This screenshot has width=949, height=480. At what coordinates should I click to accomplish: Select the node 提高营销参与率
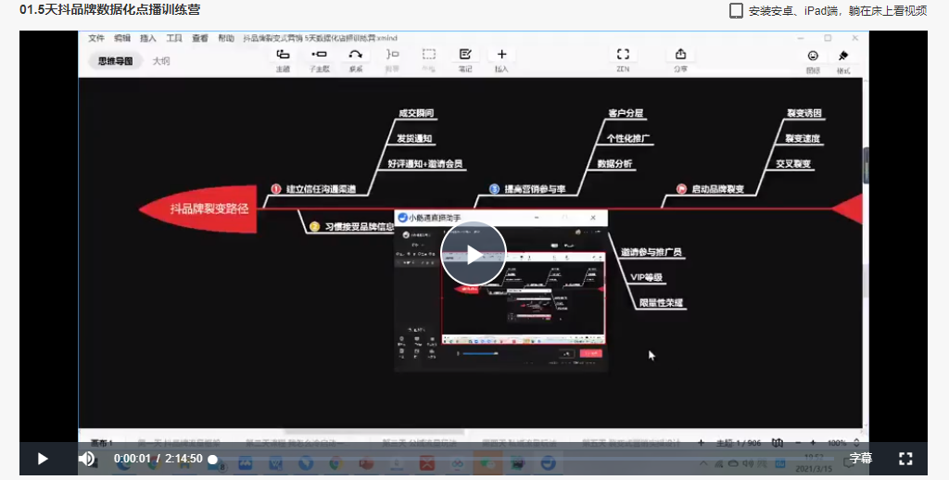tap(535, 189)
